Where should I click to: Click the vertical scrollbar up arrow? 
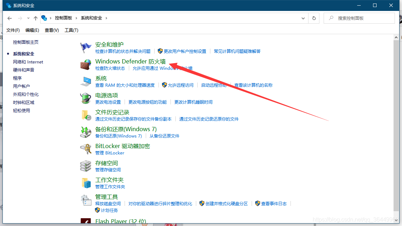pyautogui.click(x=396, y=37)
